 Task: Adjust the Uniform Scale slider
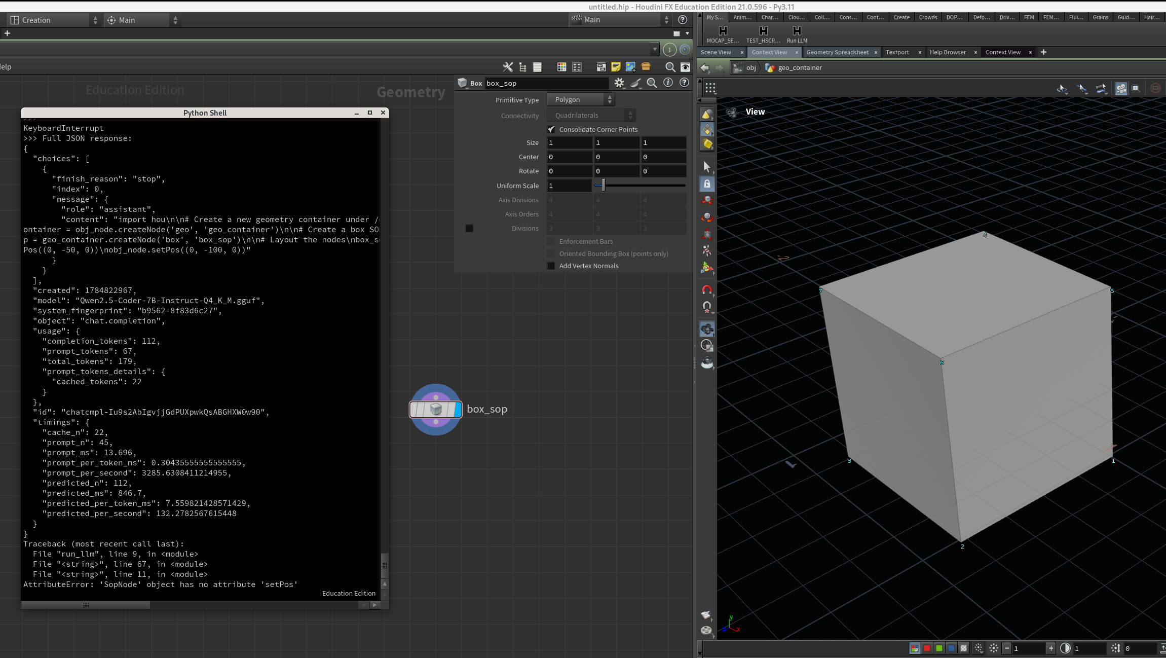[640, 186]
